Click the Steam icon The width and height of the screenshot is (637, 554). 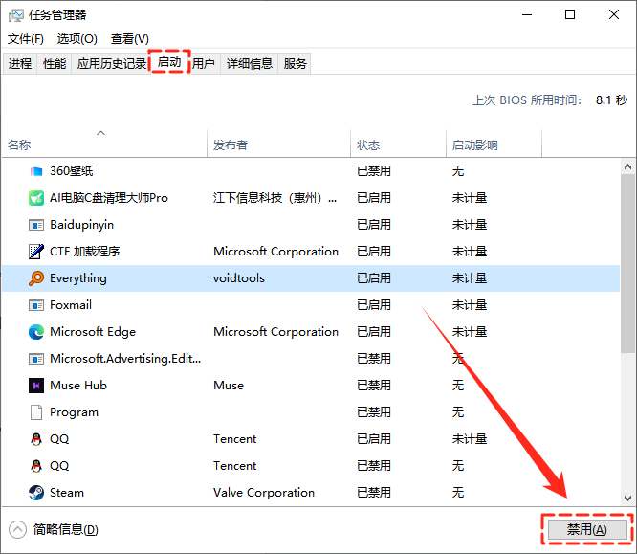(x=36, y=493)
